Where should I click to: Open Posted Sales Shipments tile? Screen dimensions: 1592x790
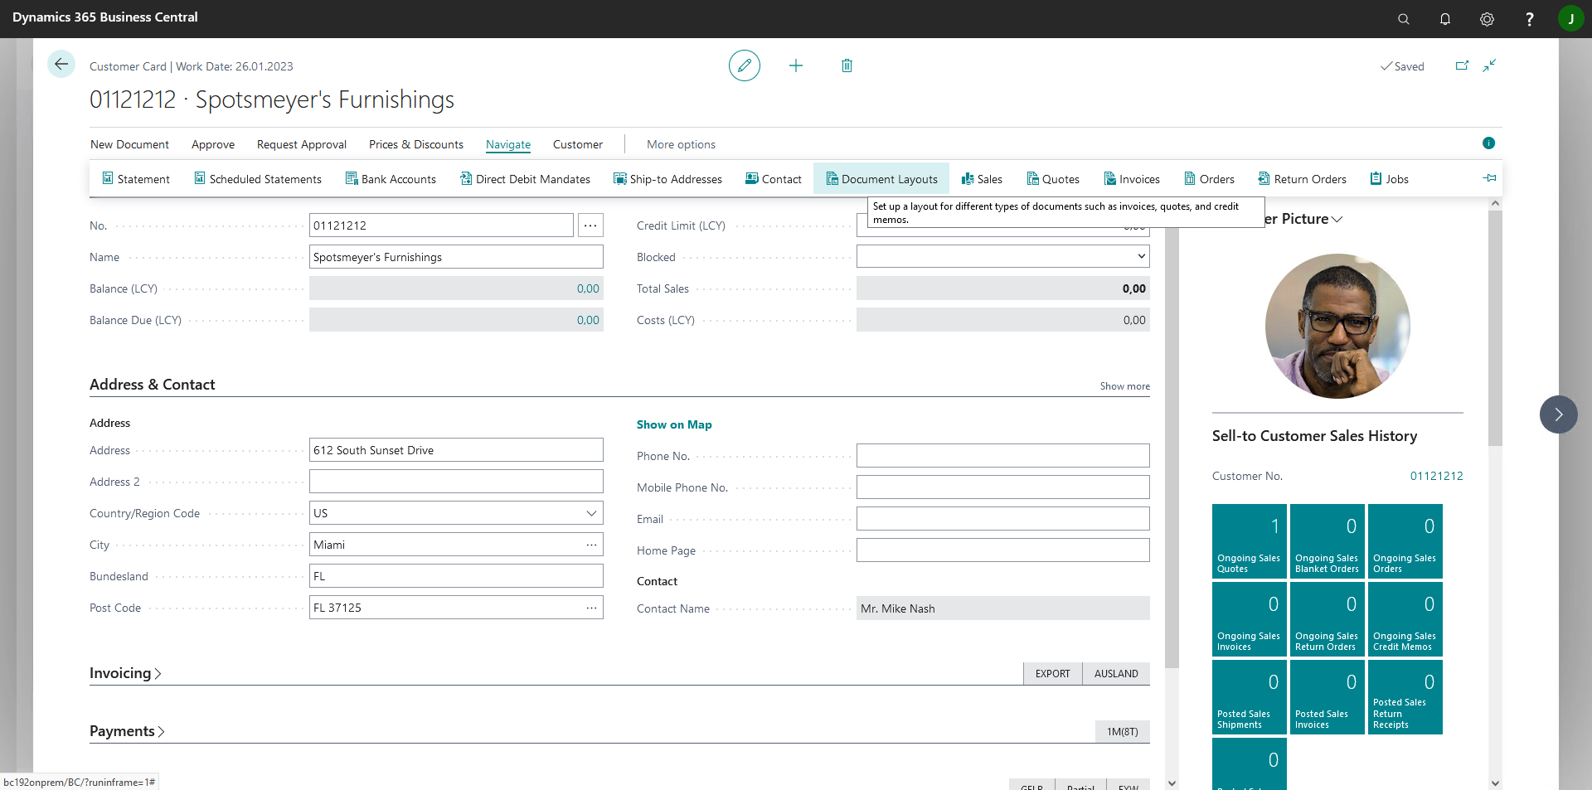click(1250, 697)
